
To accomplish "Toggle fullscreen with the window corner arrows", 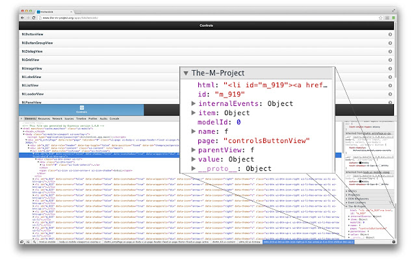I will (393, 10).
